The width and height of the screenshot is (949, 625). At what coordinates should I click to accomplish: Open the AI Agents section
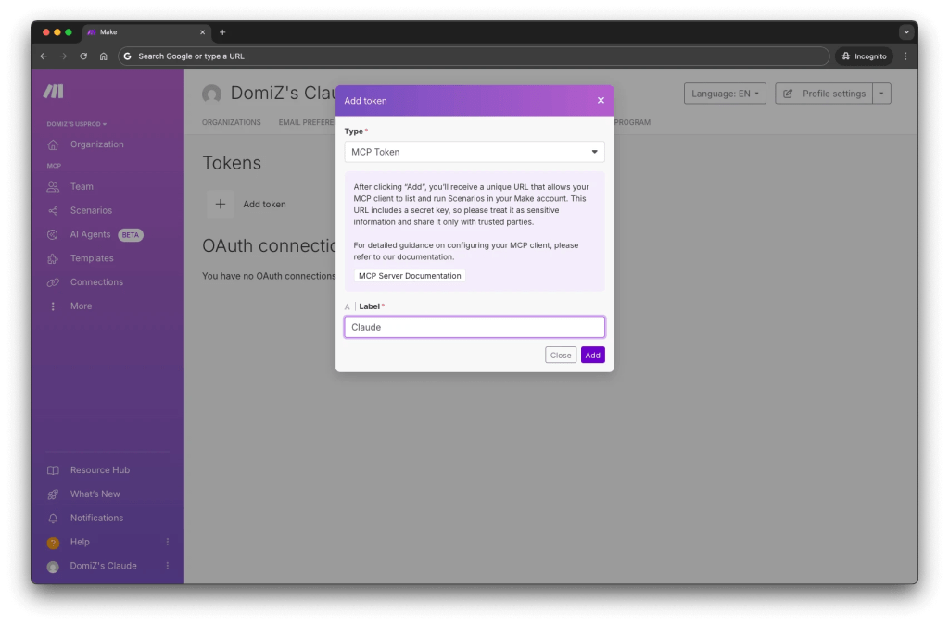(90, 234)
